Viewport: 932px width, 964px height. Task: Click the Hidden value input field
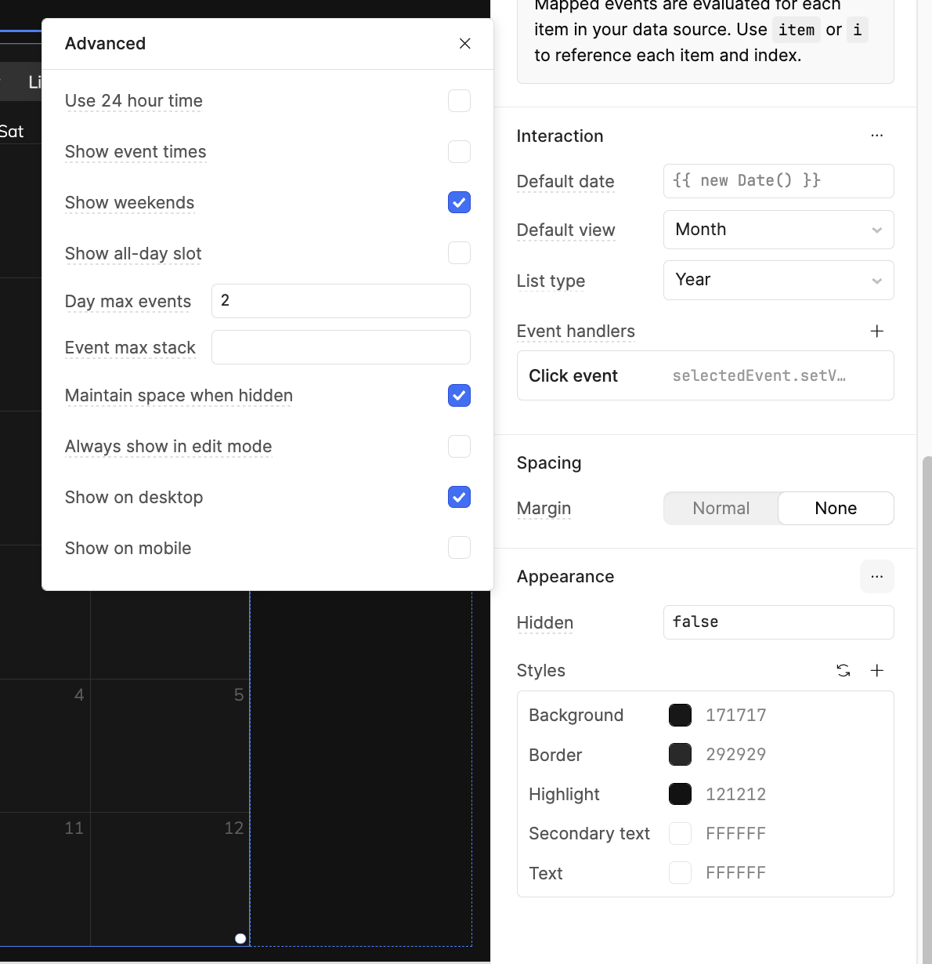tap(778, 622)
